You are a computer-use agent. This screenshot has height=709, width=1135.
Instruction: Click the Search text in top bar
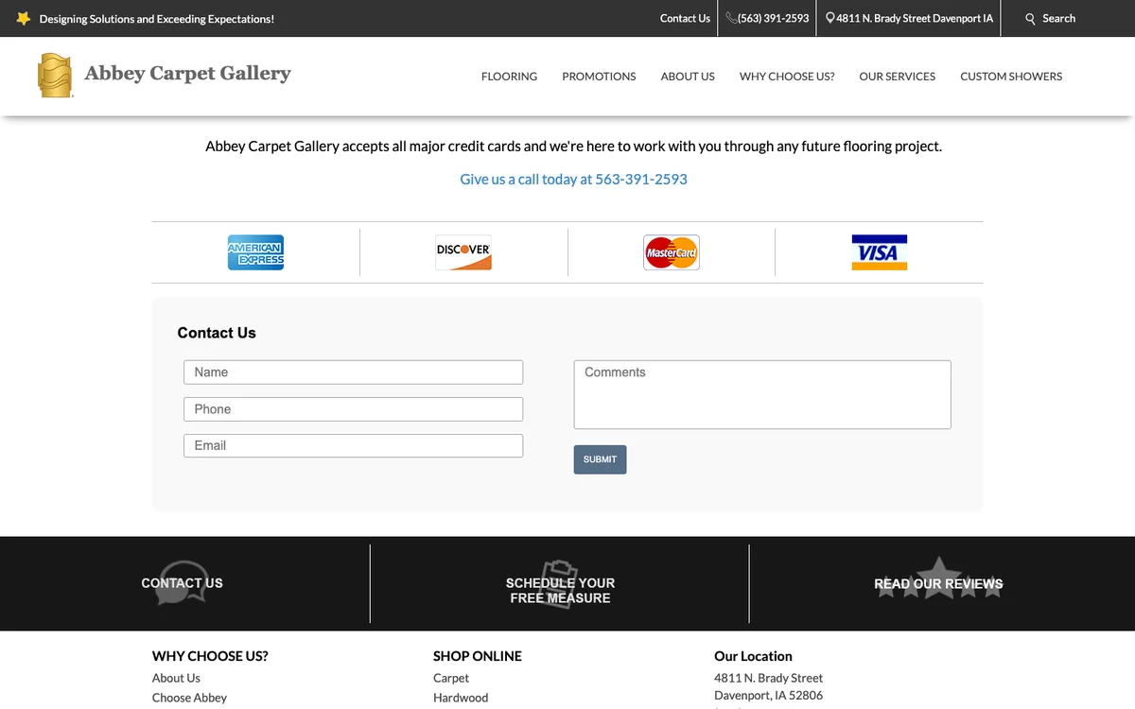[x=1058, y=18]
